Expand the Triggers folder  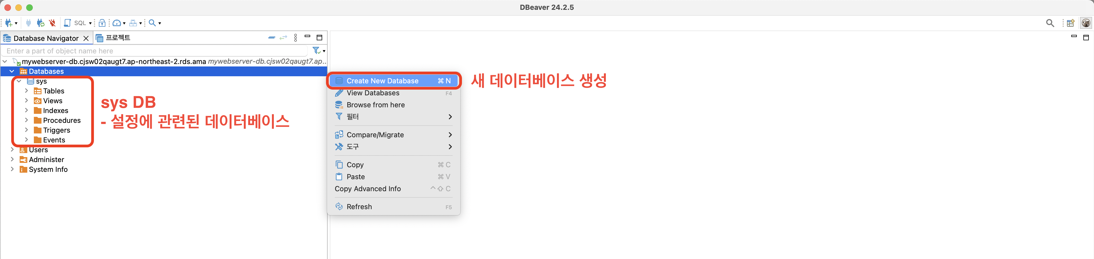pos(26,130)
